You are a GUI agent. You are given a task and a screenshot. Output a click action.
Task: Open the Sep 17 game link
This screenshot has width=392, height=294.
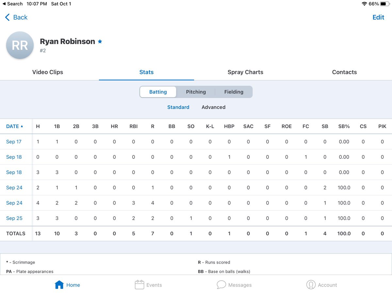[x=14, y=142]
